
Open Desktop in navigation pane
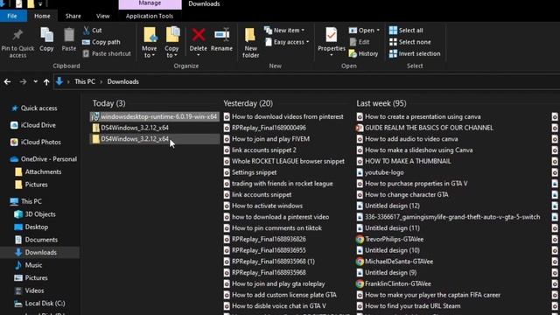coord(37,227)
